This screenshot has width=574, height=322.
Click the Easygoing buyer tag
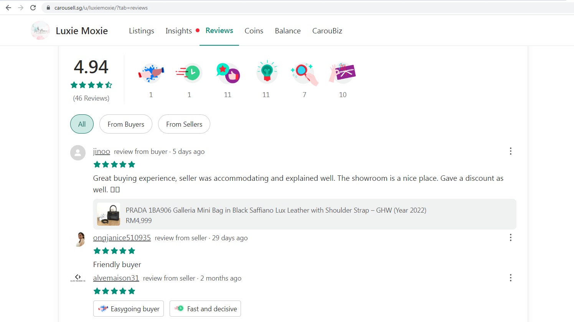tap(129, 309)
